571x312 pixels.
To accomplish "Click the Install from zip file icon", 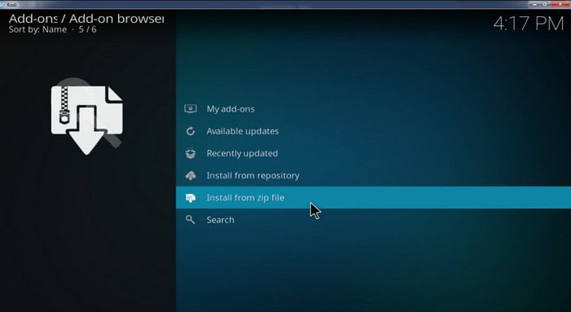I will coord(190,198).
